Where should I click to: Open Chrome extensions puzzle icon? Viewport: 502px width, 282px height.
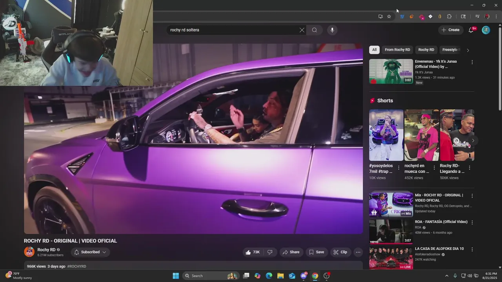449,16
